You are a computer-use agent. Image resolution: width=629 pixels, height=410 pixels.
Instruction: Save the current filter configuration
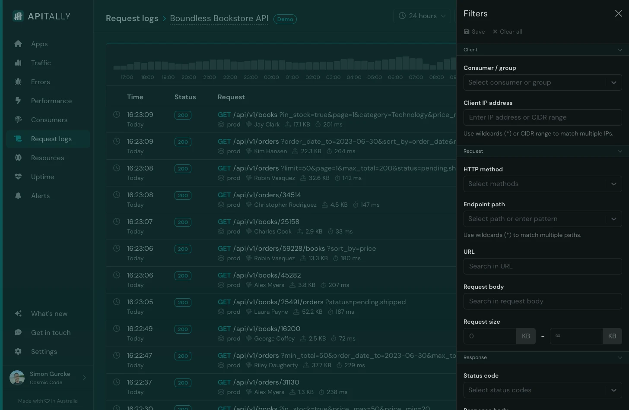[474, 31]
